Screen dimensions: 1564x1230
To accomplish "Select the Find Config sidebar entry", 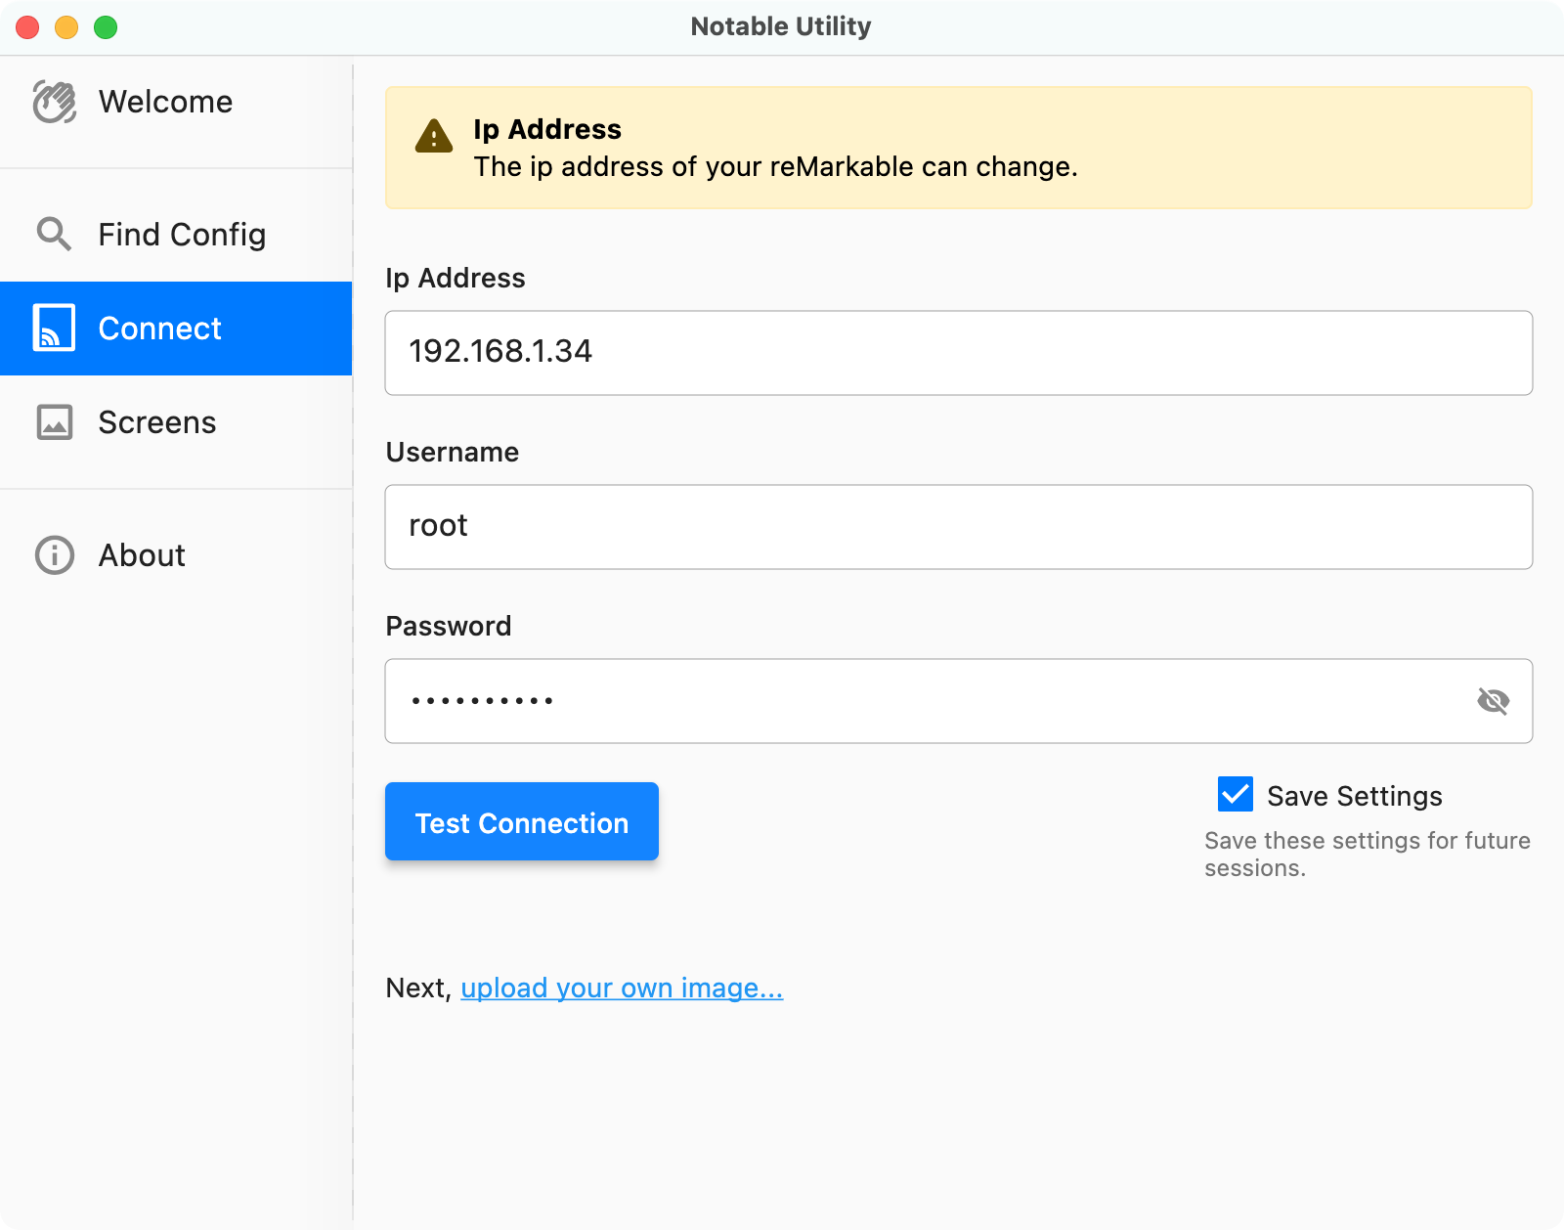I will coord(180,234).
